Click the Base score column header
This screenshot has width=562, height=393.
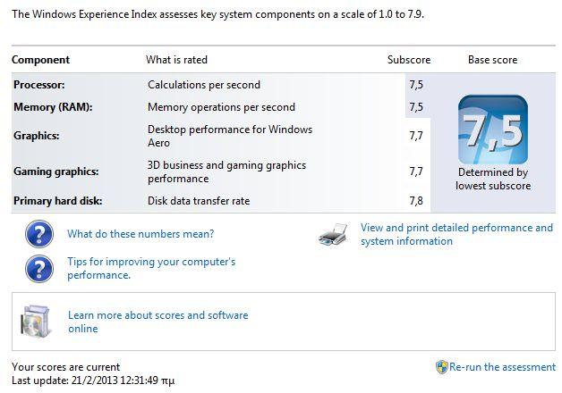[x=492, y=60]
